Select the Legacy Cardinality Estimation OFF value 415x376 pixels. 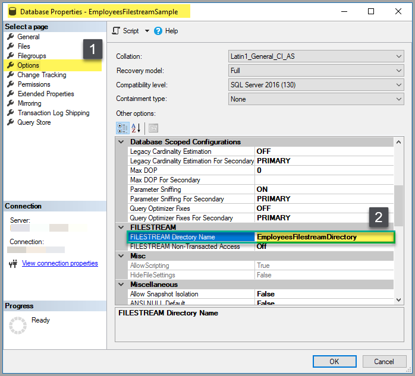click(x=324, y=151)
